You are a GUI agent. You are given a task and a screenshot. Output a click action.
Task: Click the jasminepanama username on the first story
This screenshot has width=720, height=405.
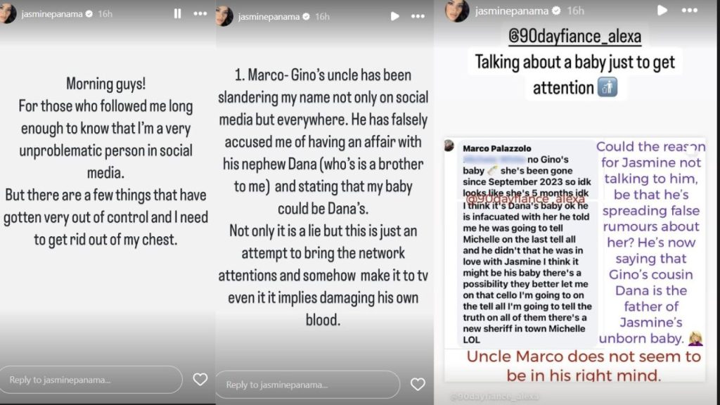(52, 14)
